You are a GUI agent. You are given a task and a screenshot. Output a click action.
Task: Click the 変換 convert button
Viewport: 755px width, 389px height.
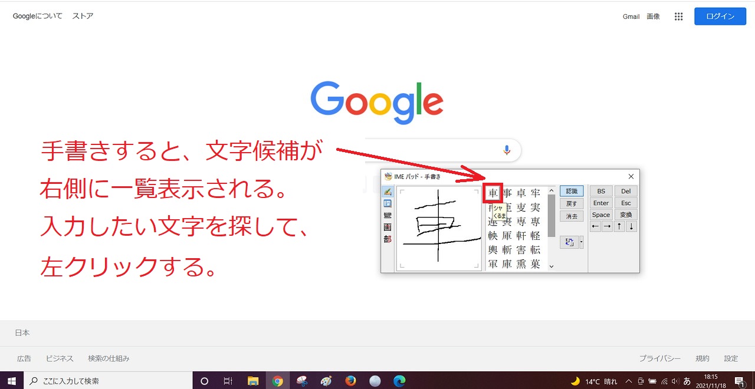pyautogui.click(x=626, y=215)
